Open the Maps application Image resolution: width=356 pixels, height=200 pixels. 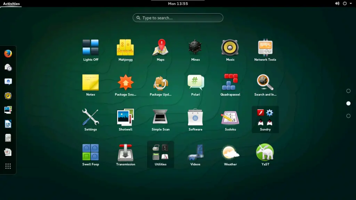(161, 50)
